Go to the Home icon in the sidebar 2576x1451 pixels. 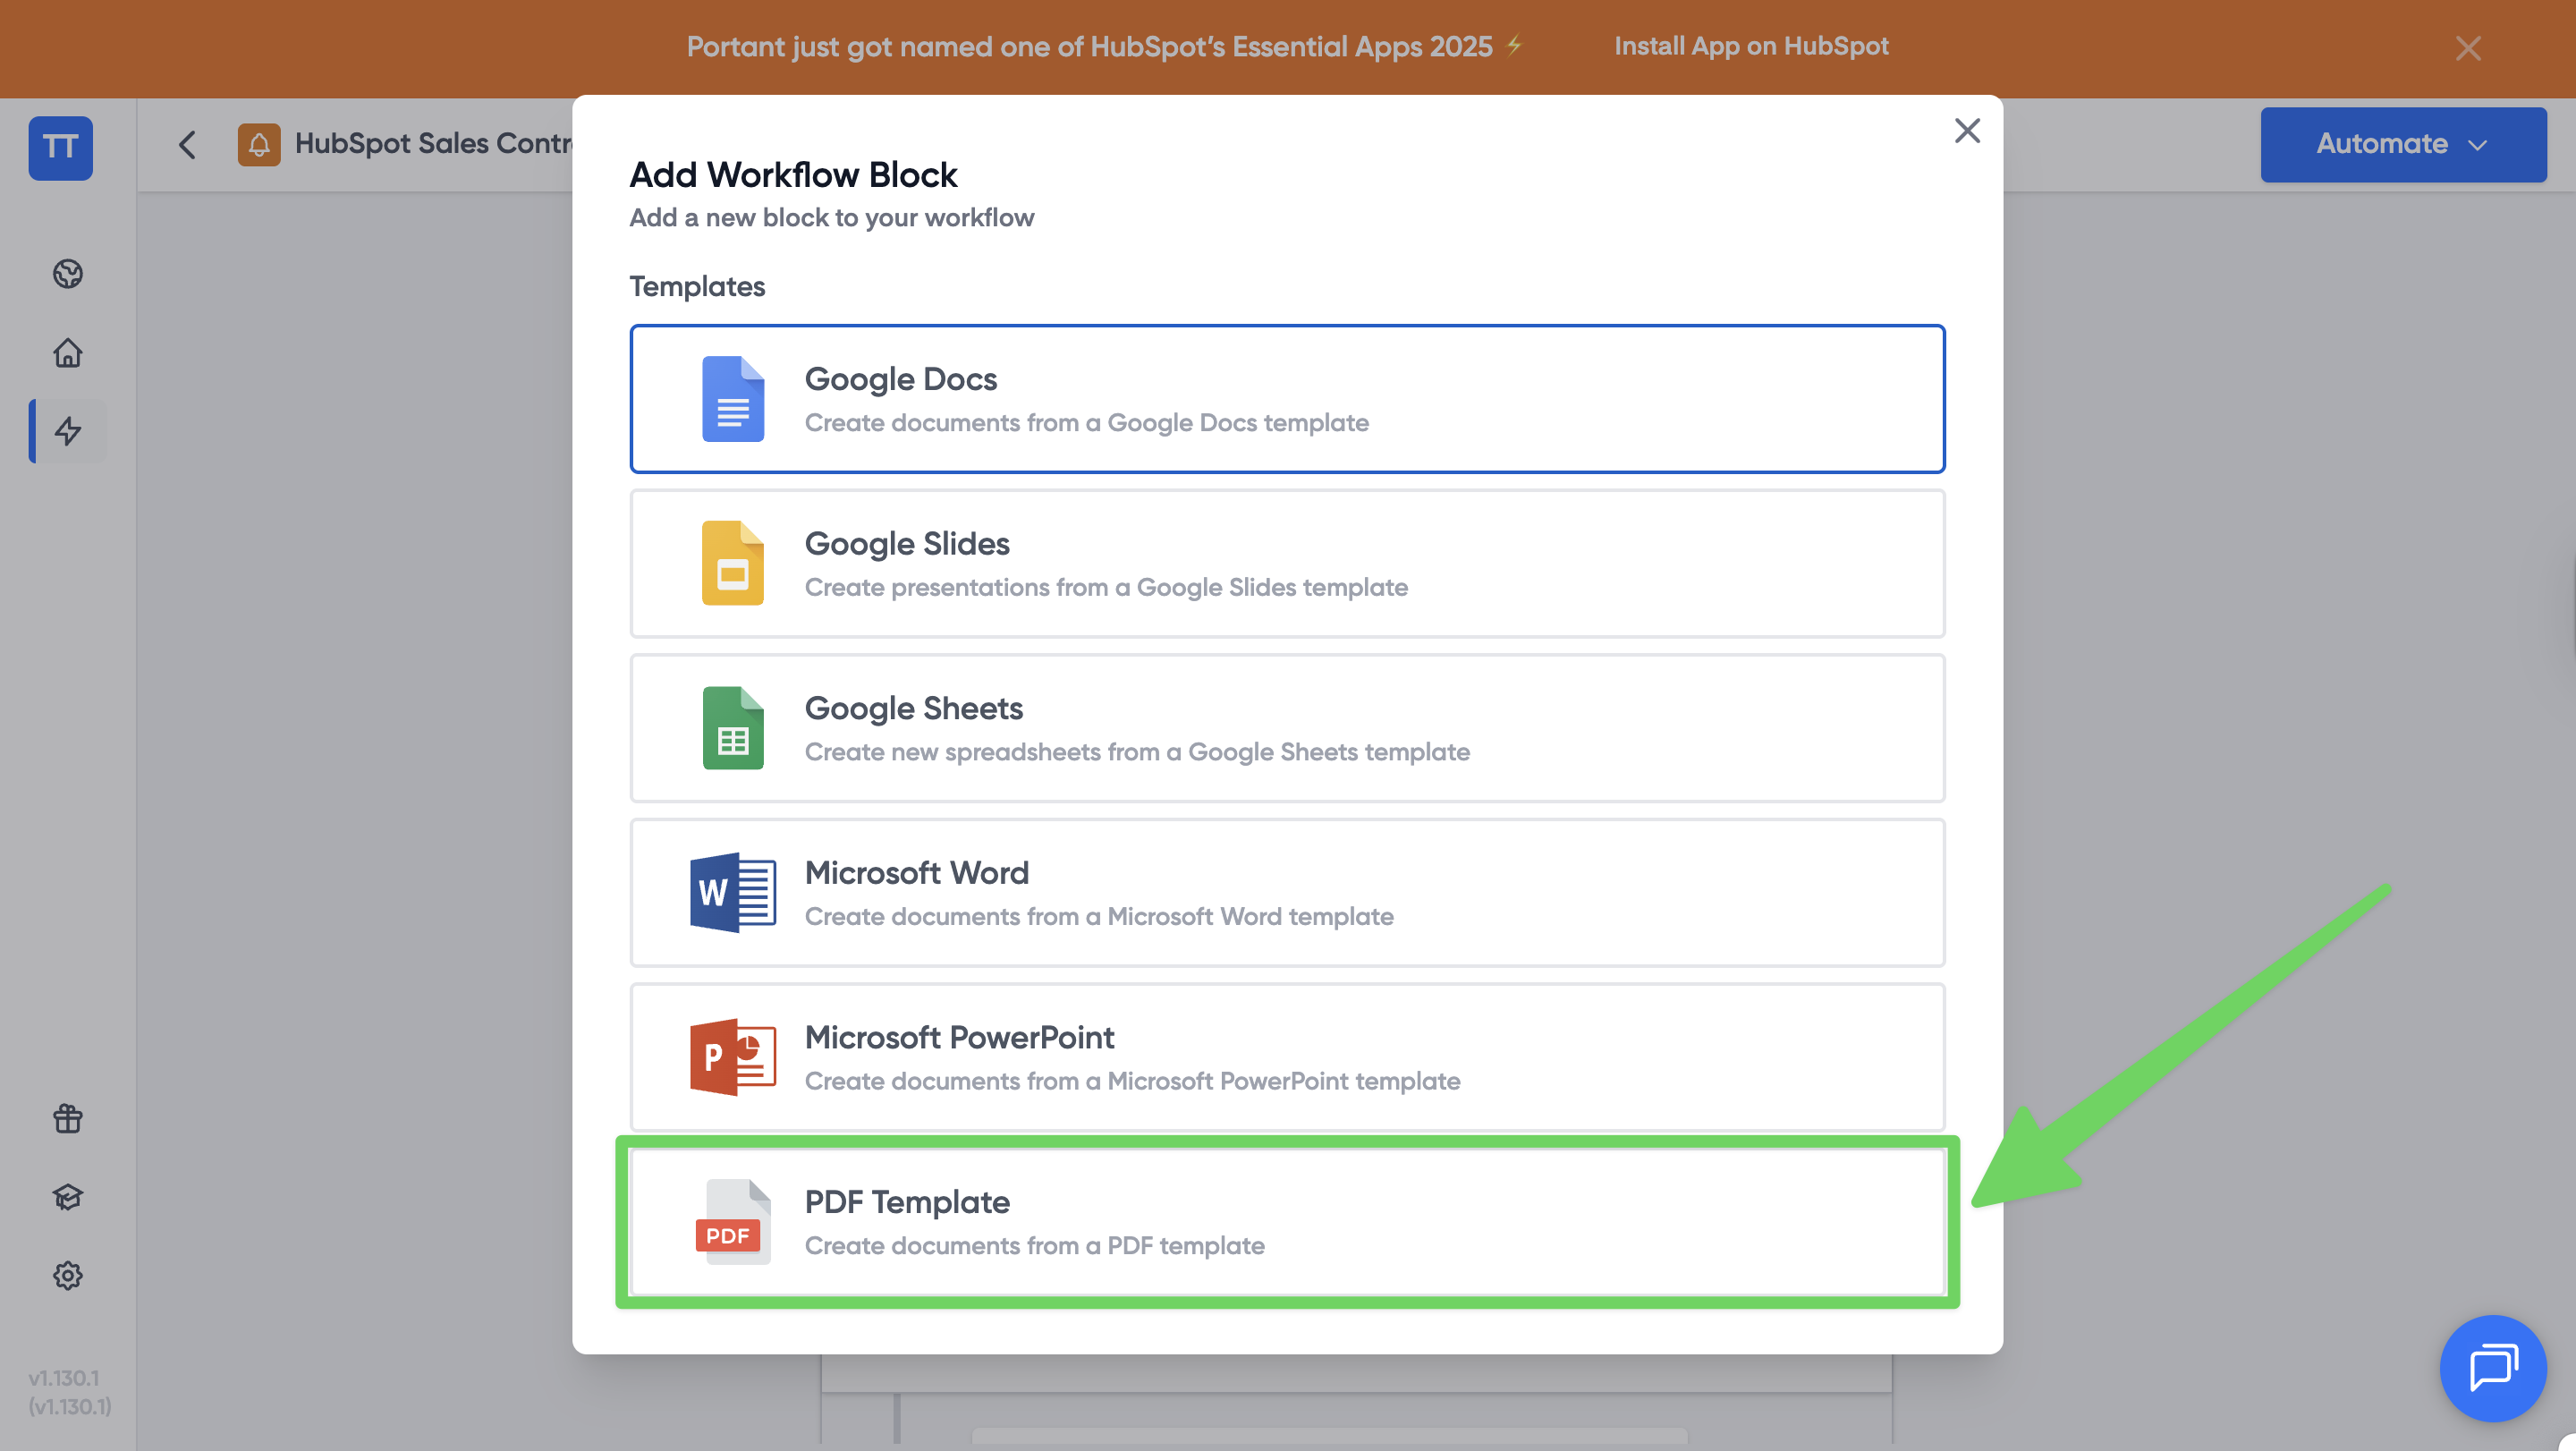coord(68,353)
